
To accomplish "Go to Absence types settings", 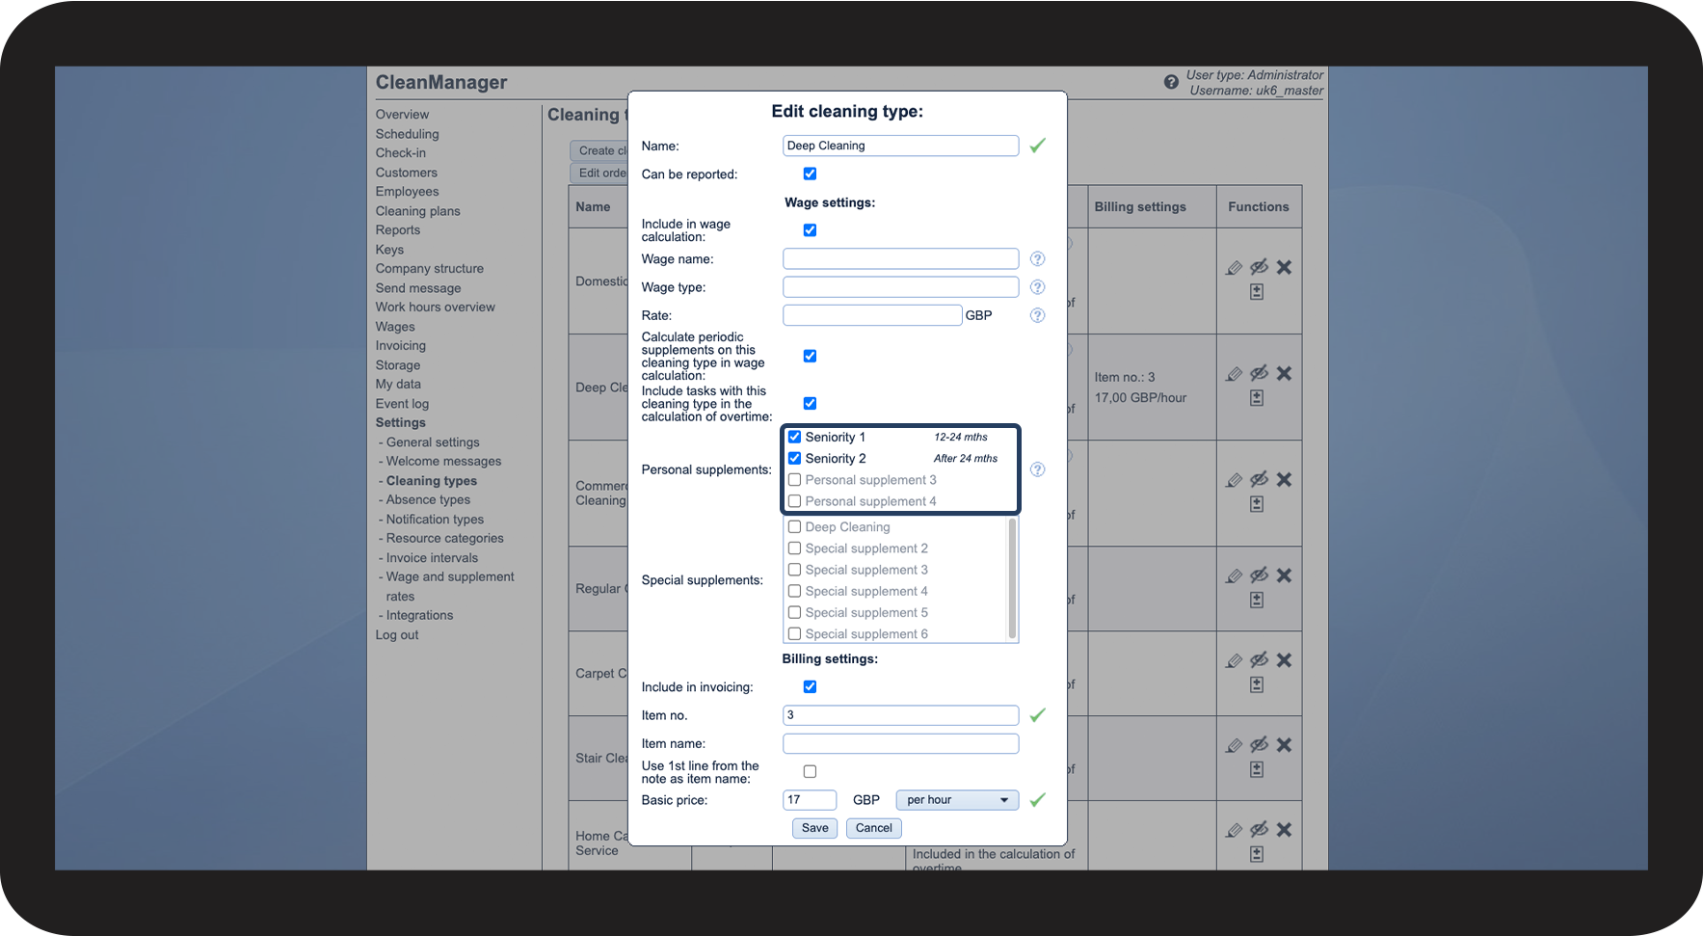I will [428, 500].
